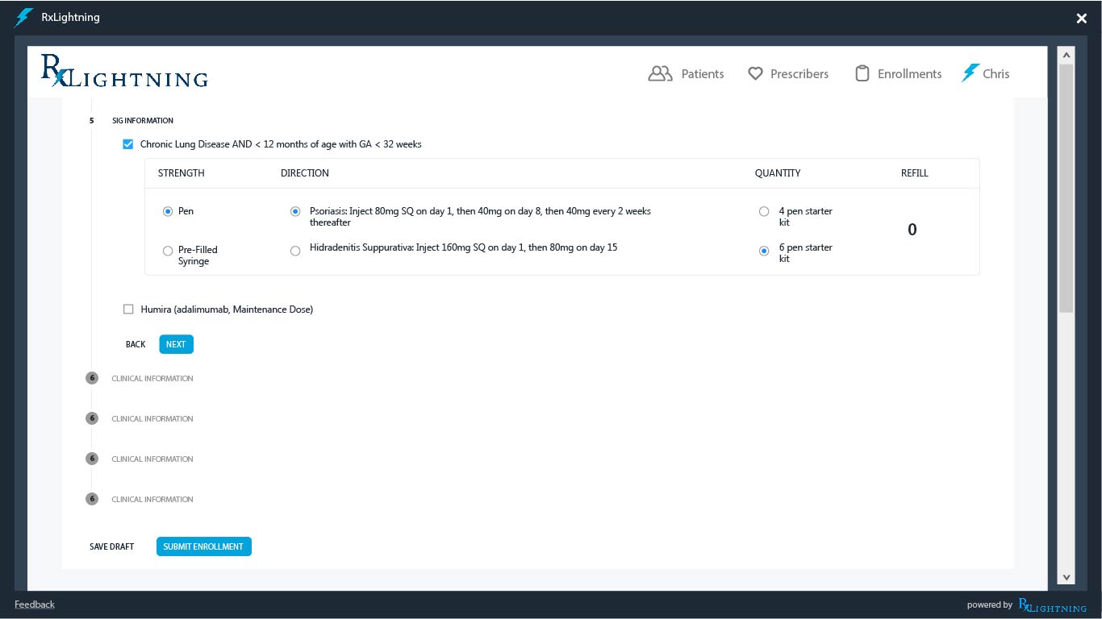Click the SIG INFORMATION step header
1102x619 pixels.
point(142,121)
